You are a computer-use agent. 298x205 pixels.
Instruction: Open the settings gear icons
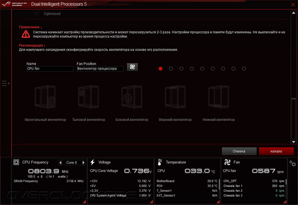coord(293,164)
